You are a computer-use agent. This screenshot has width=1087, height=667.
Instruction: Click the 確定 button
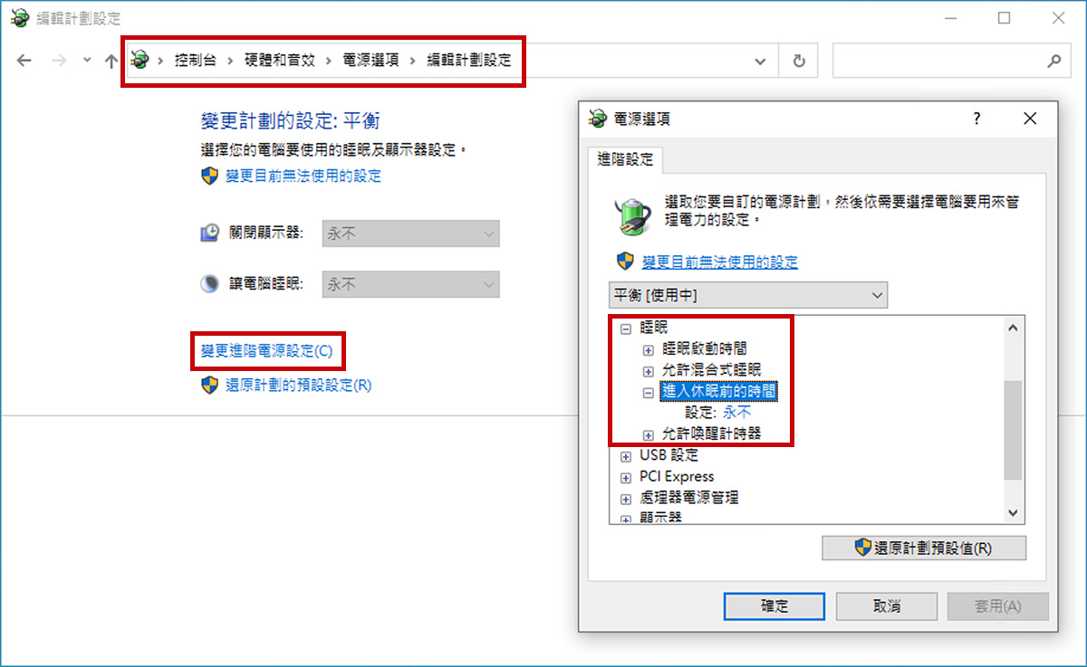click(774, 606)
